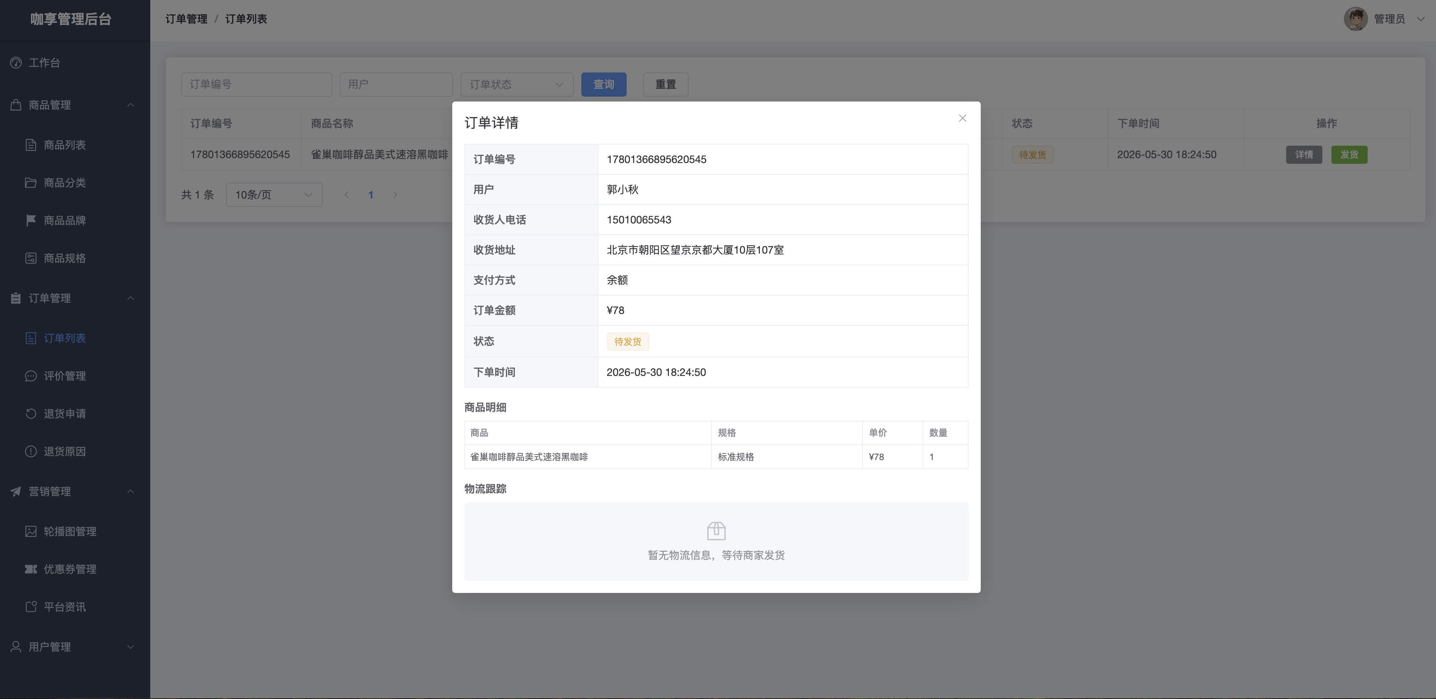This screenshot has width=1436, height=699.
Task: Select page 1 in pagination
Action: (371, 194)
